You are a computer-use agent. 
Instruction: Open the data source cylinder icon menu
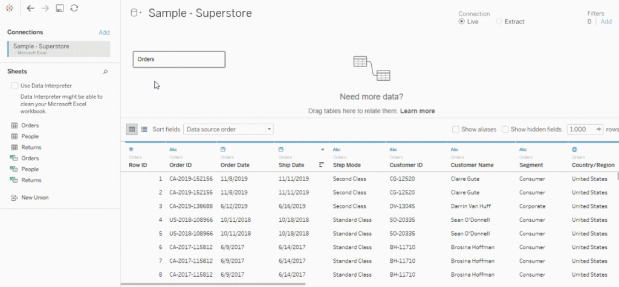point(136,13)
